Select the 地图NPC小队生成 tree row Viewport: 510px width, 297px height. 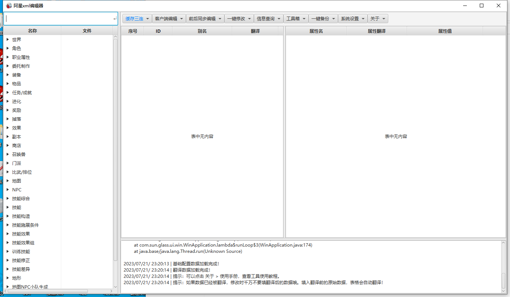[58, 286]
